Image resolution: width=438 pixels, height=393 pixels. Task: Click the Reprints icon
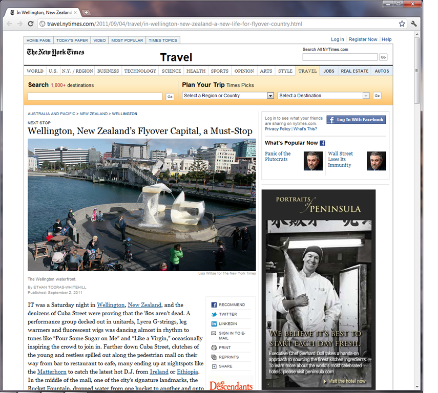pyautogui.click(x=214, y=357)
